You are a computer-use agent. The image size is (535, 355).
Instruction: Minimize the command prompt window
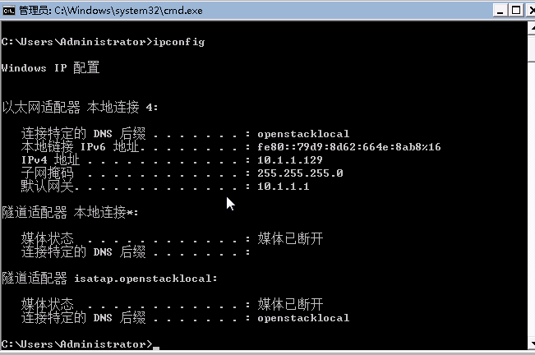coord(500,11)
